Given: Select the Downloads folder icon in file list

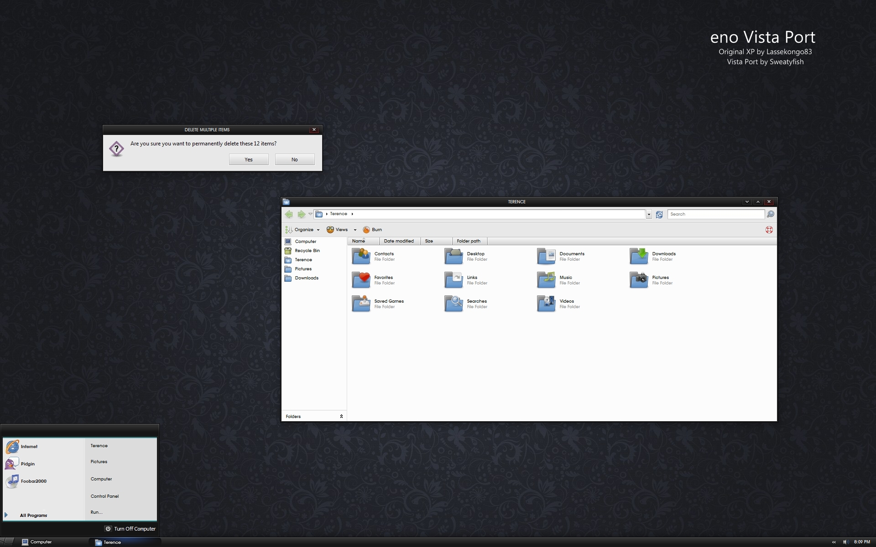Looking at the screenshot, I should [639, 256].
